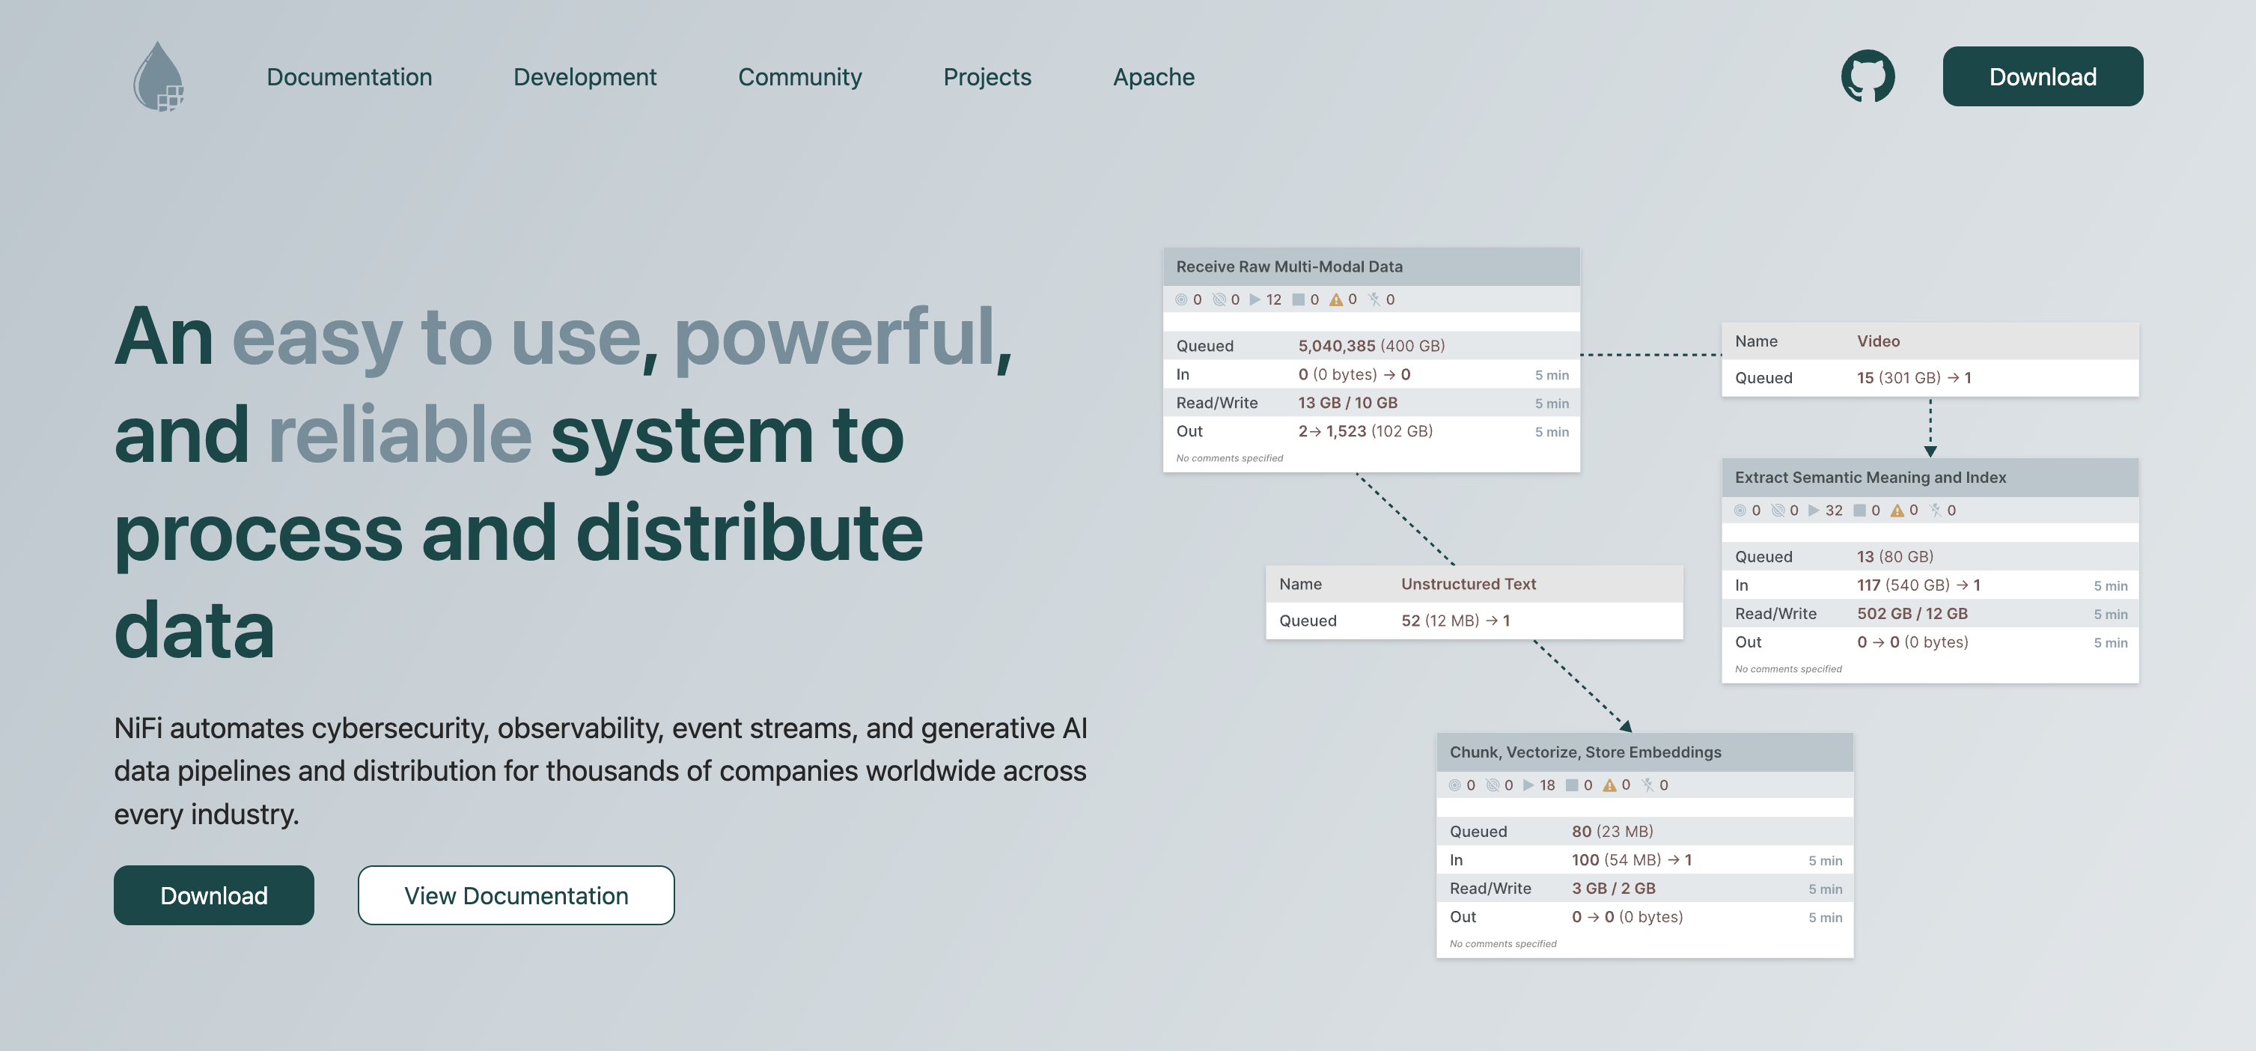This screenshot has width=2256, height=1051.
Task: Click the not-transmitting icon in Extract Semantic Meaning card
Action: point(1777,511)
